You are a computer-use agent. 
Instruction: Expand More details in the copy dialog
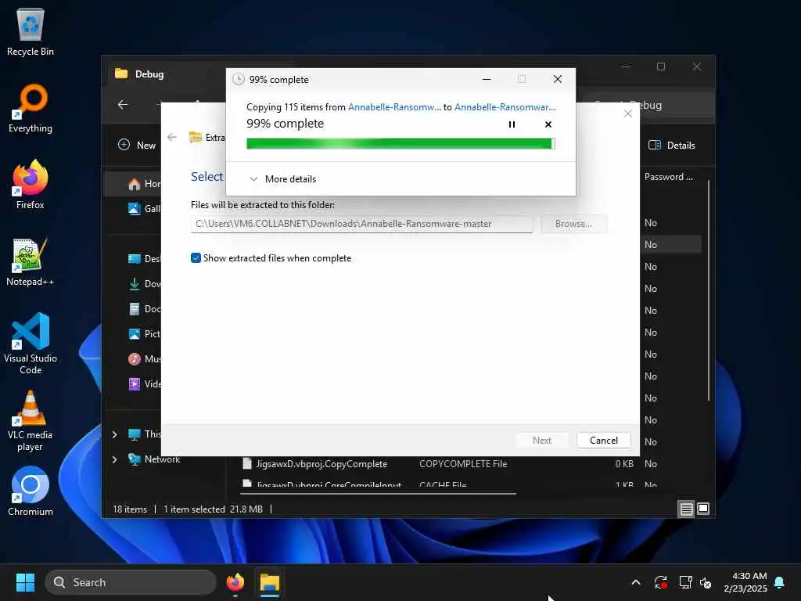(282, 179)
